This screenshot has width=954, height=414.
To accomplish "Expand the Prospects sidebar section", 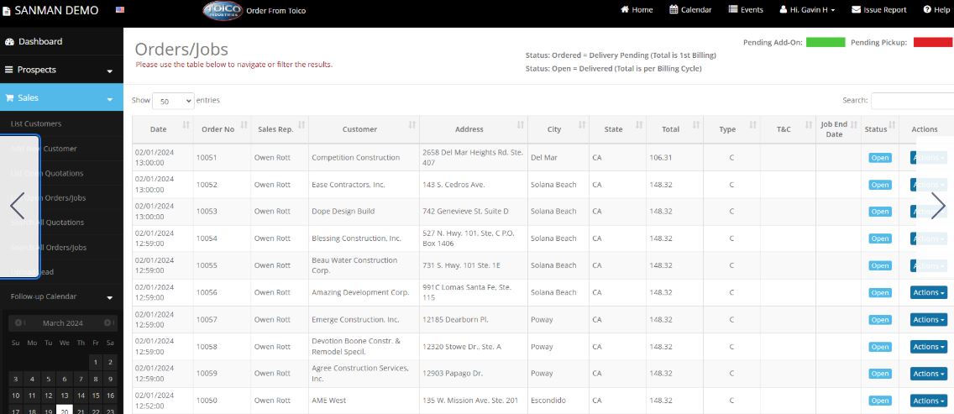I will (x=61, y=70).
